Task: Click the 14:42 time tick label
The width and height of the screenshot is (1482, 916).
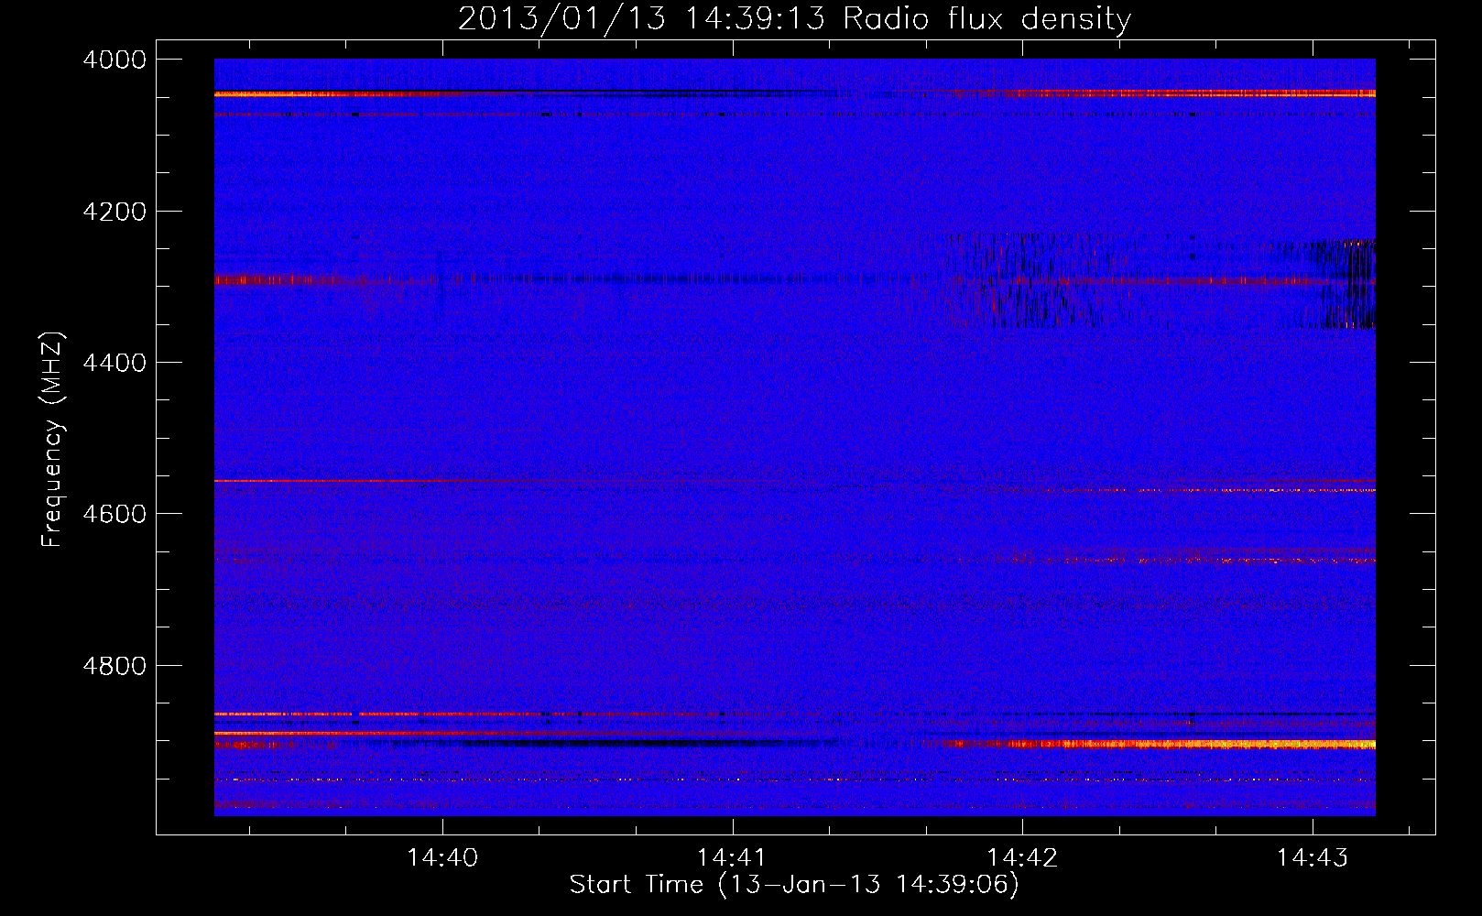Action: (x=1022, y=857)
